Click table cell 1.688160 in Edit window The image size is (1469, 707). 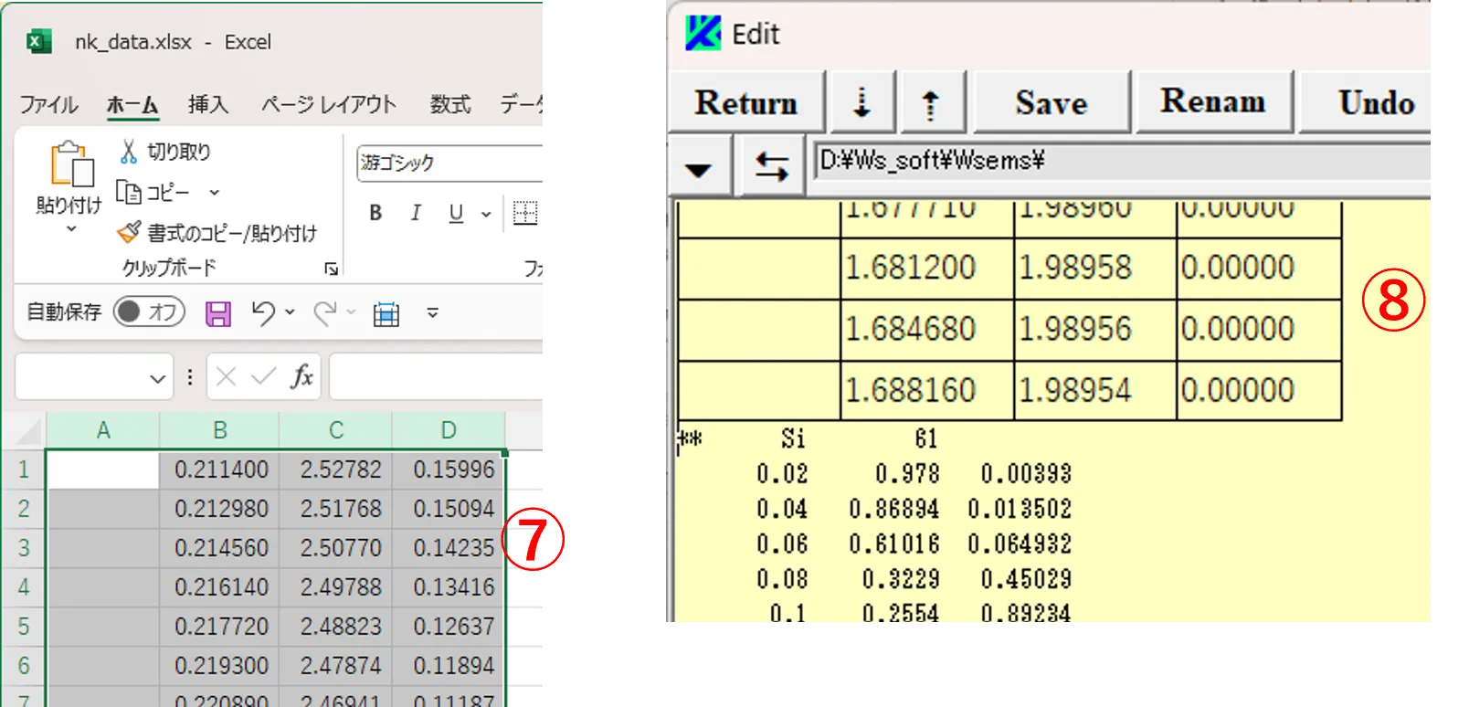[x=926, y=391]
